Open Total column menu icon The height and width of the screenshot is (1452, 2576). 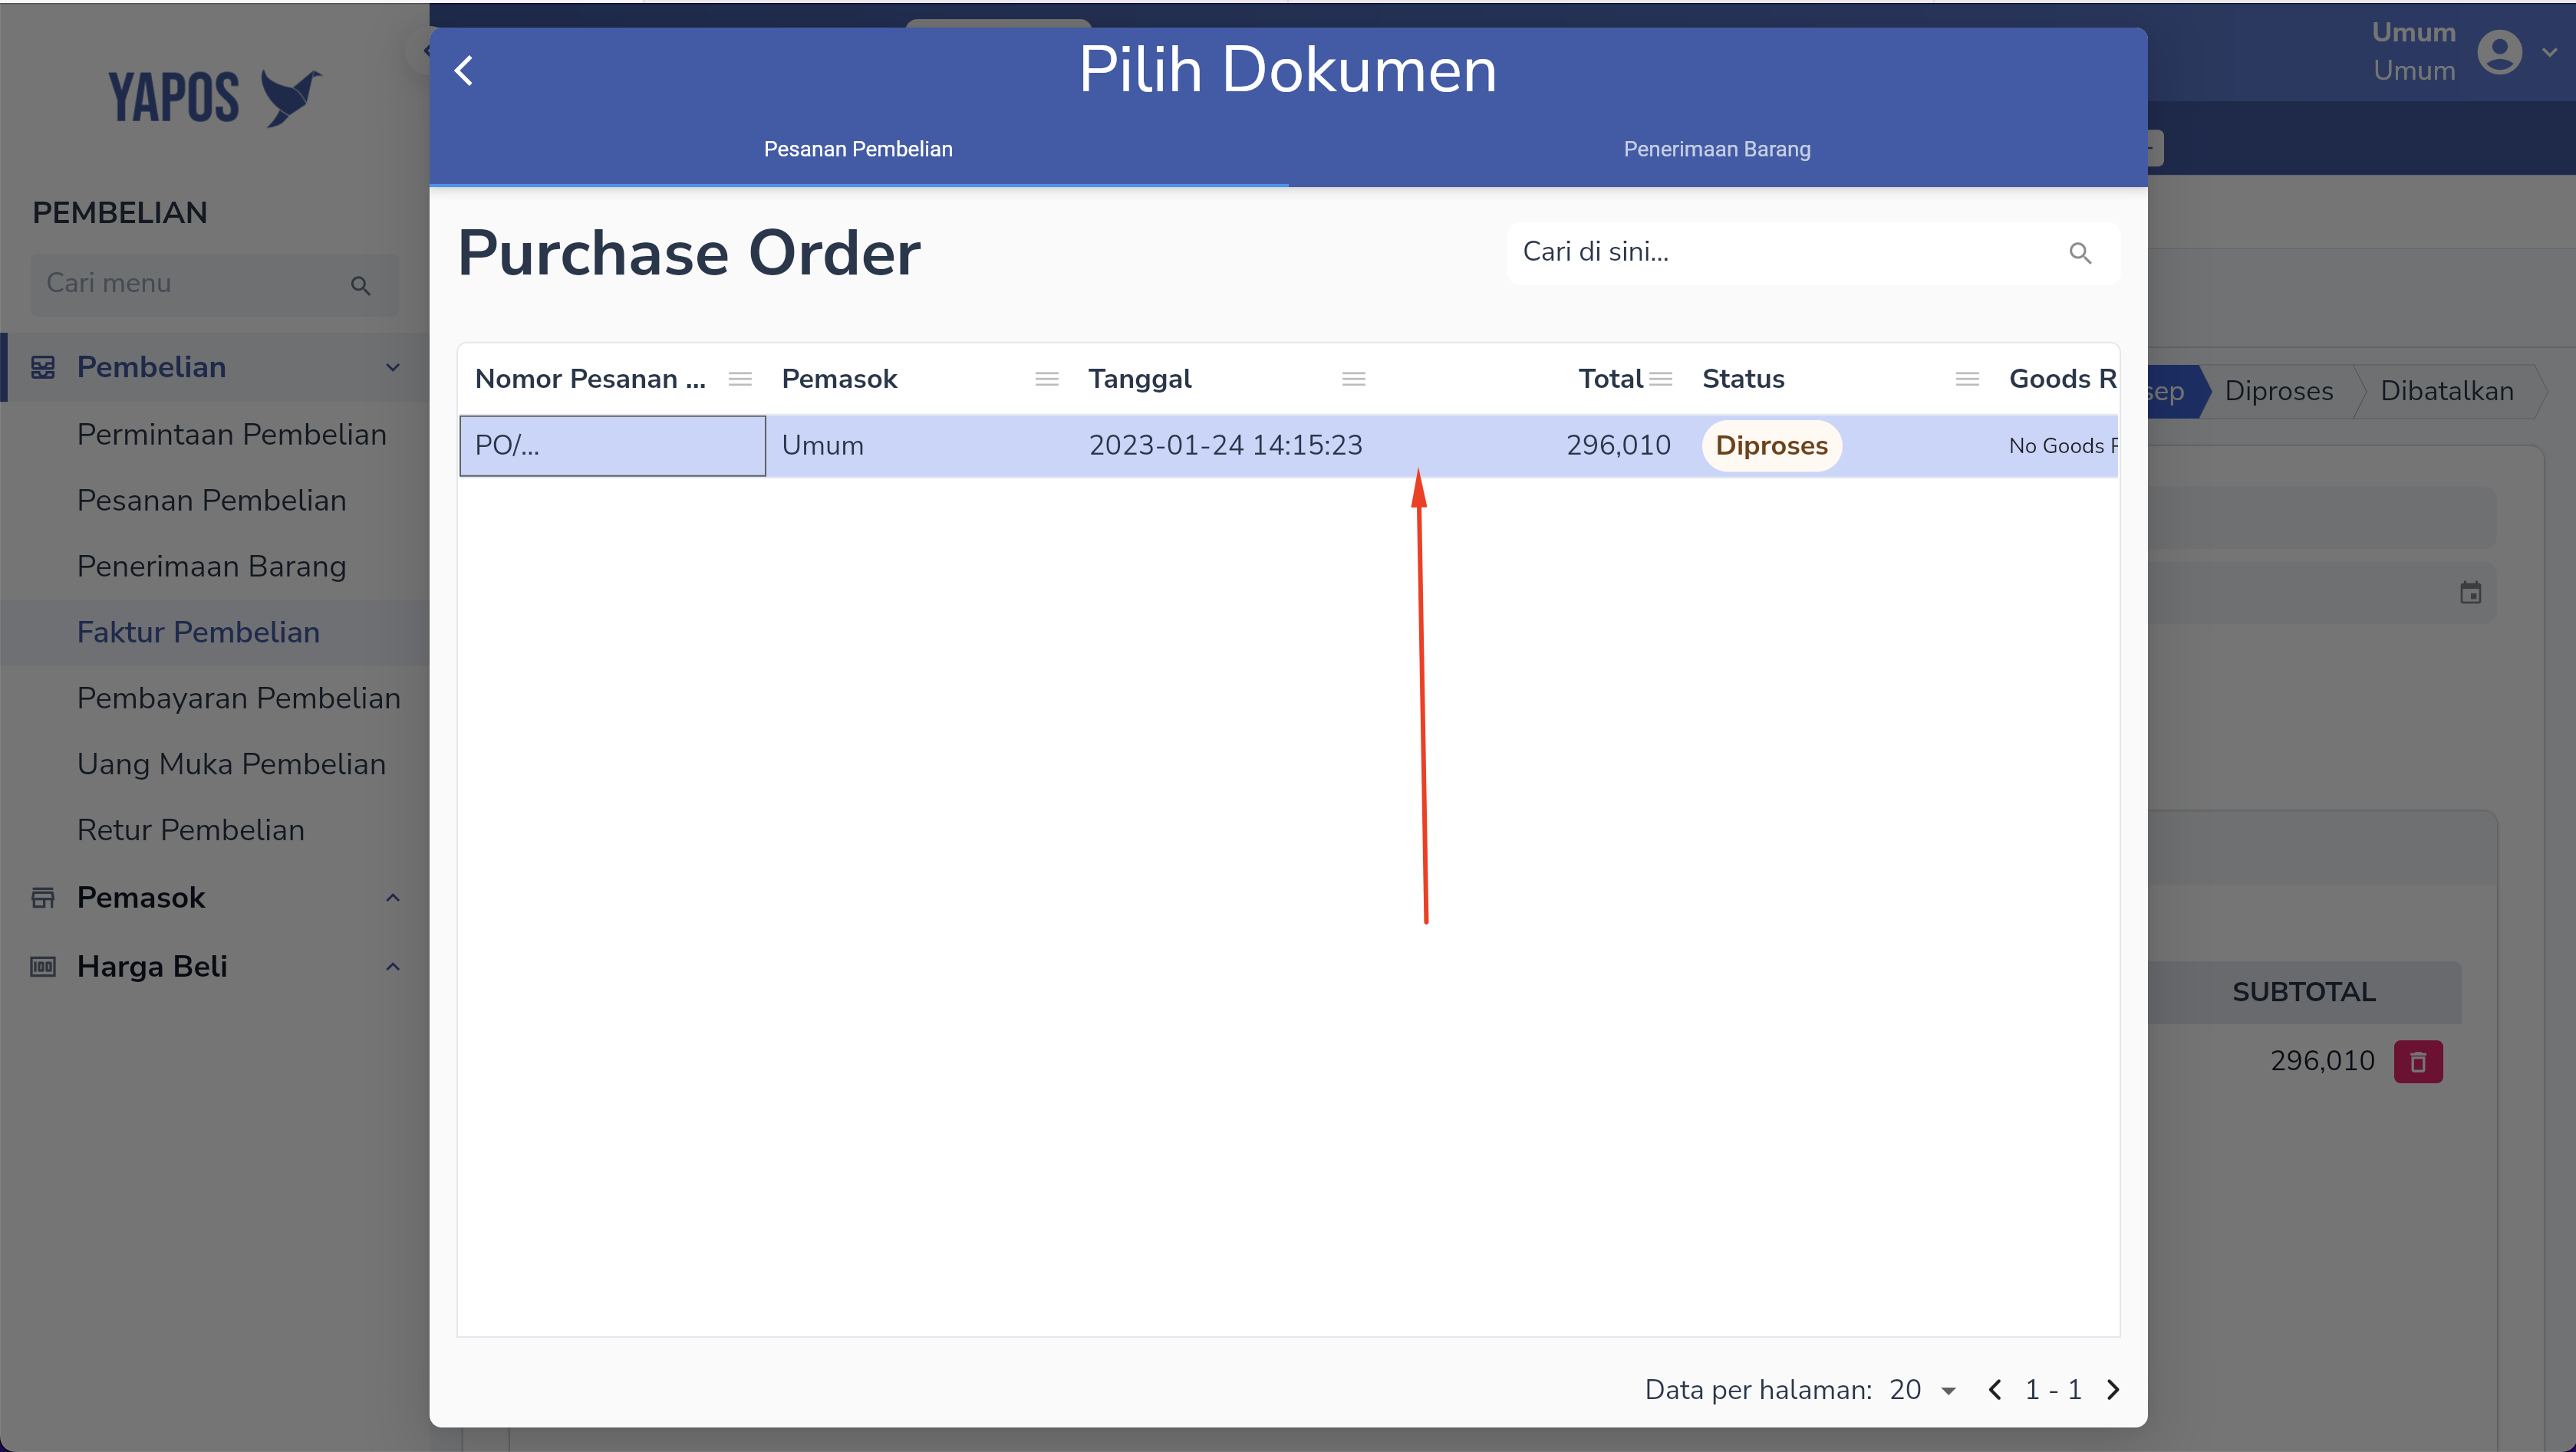click(x=1661, y=379)
